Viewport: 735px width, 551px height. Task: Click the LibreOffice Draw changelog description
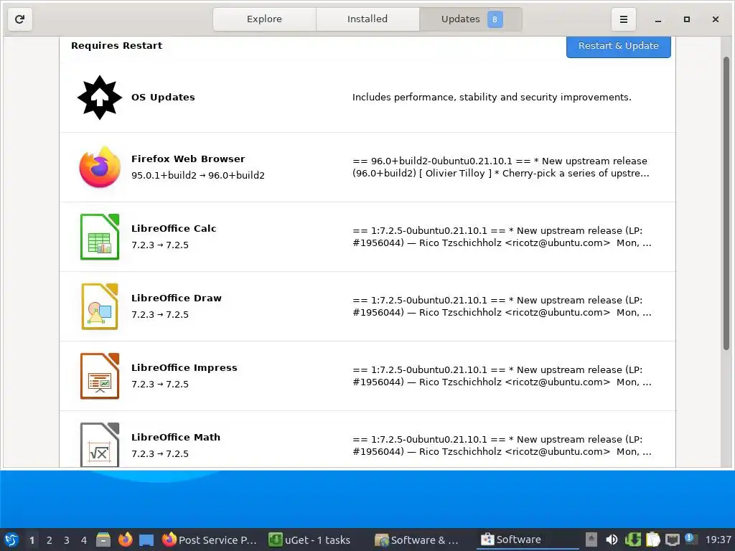(x=502, y=306)
